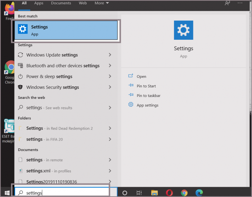The width and height of the screenshot is (252, 197).
Task: Open the More dropdown
Action: pyautogui.click(x=101, y=3)
